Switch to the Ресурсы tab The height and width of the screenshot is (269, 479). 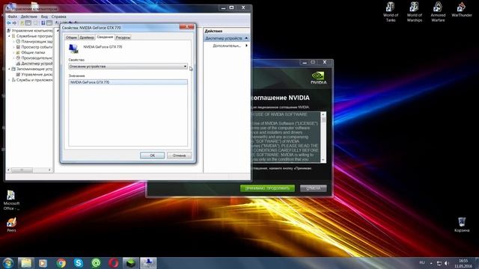[123, 37]
